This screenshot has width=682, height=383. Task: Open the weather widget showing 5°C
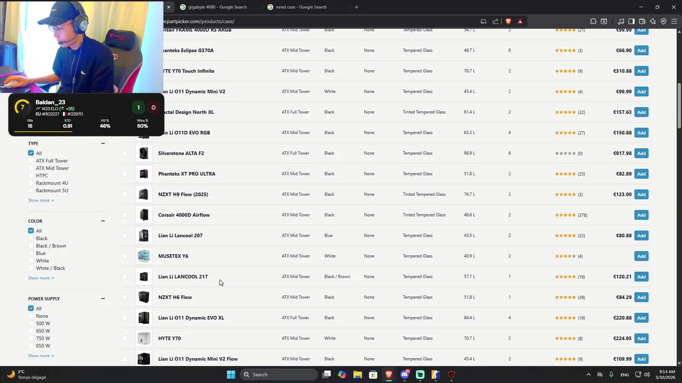pos(27,374)
